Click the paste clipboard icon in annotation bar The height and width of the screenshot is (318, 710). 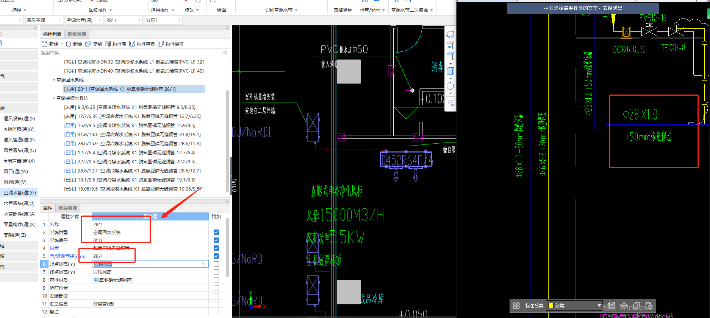coord(649,306)
